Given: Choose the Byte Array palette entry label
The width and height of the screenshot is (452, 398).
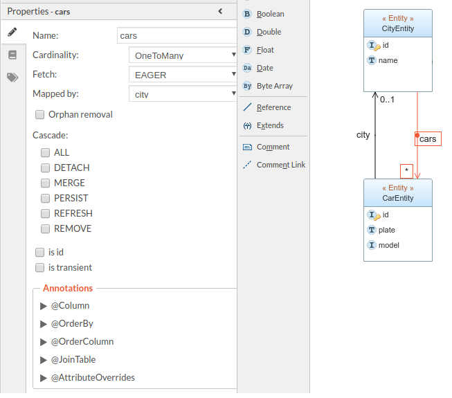Looking at the screenshot, I should point(275,86).
